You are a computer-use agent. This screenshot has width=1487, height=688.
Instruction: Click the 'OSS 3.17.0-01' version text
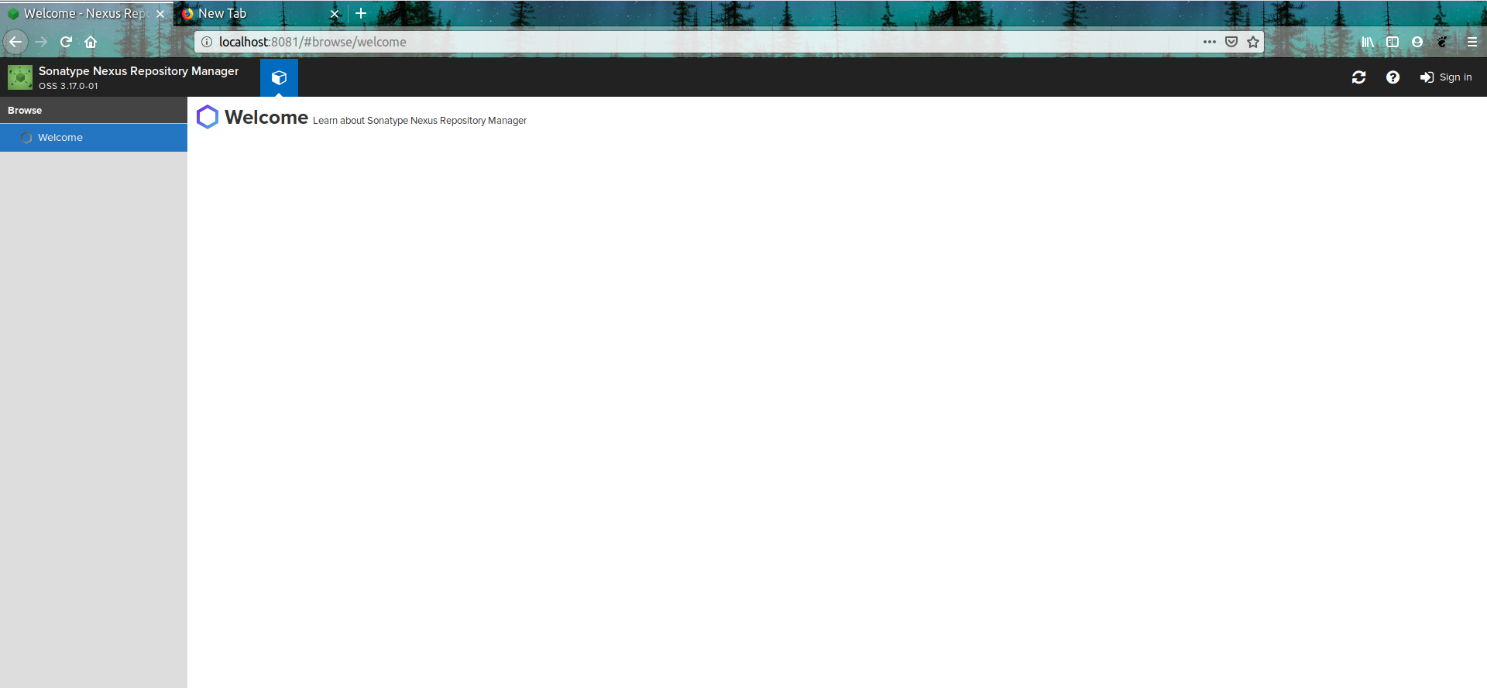pos(68,86)
